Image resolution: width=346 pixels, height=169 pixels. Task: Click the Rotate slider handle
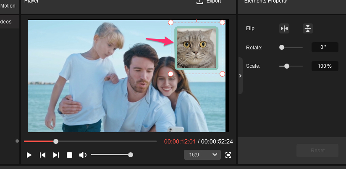tap(282, 48)
